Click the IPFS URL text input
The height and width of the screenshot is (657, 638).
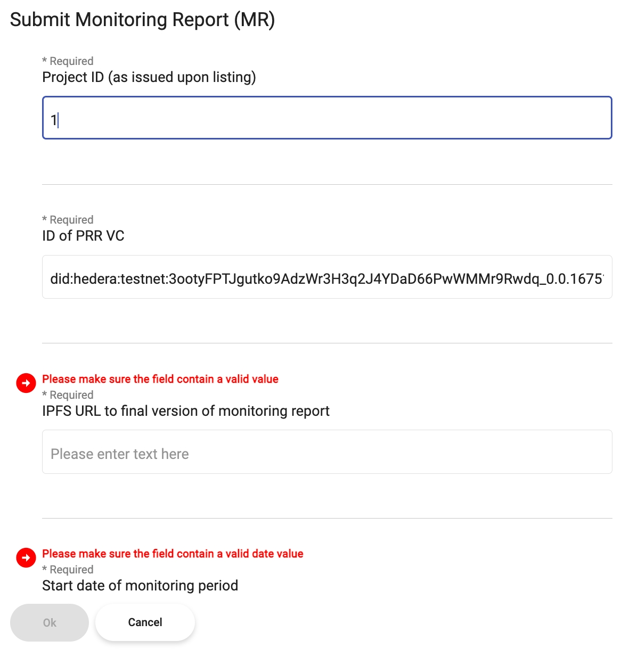click(x=327, y=452)
